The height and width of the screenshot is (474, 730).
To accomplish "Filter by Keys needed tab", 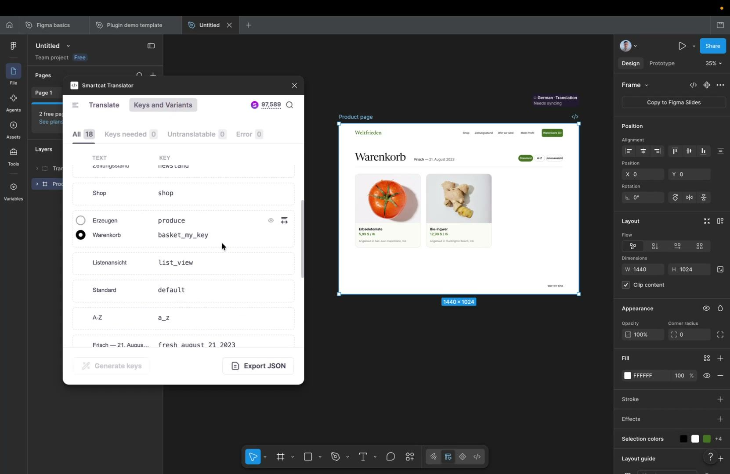I will (131, 134).
